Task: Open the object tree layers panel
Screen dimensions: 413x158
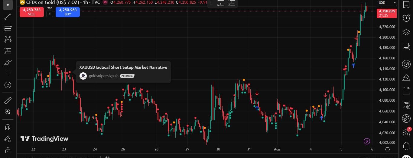Action: coord(406,32)
